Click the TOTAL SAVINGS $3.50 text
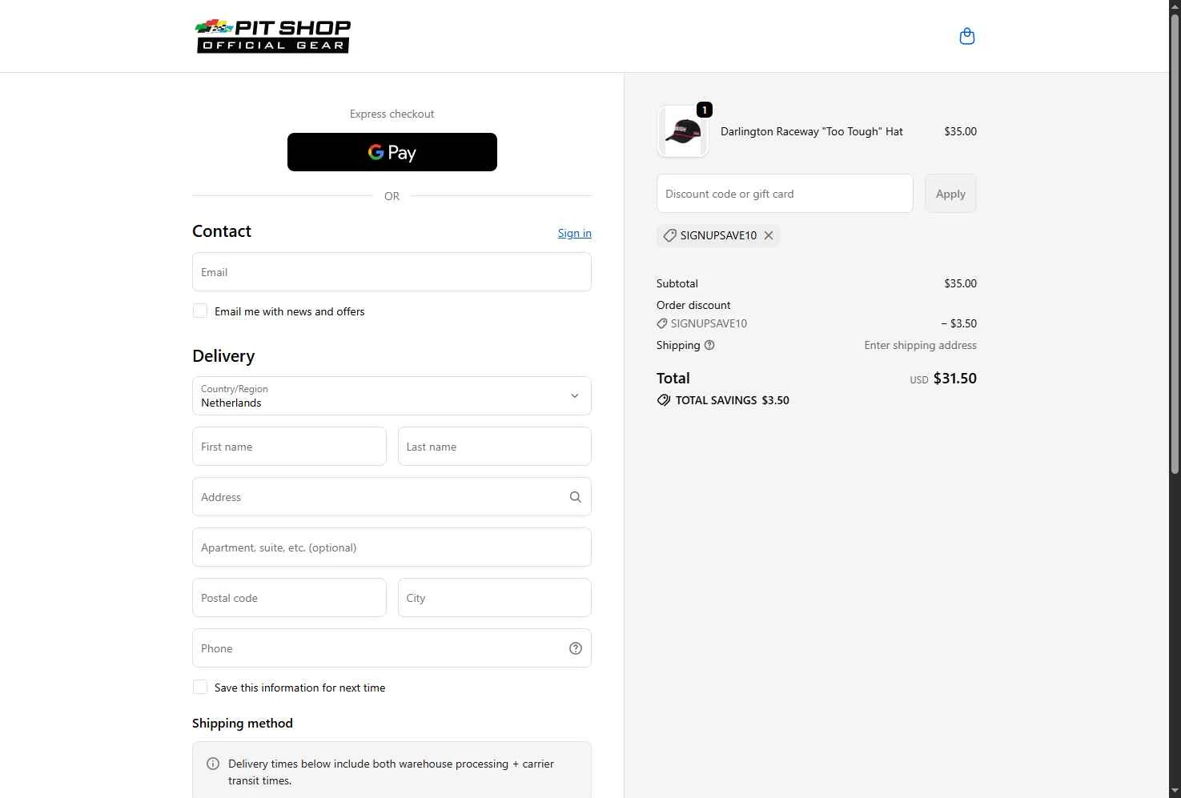Viewport: 1181px width, 798px height. 733,400
